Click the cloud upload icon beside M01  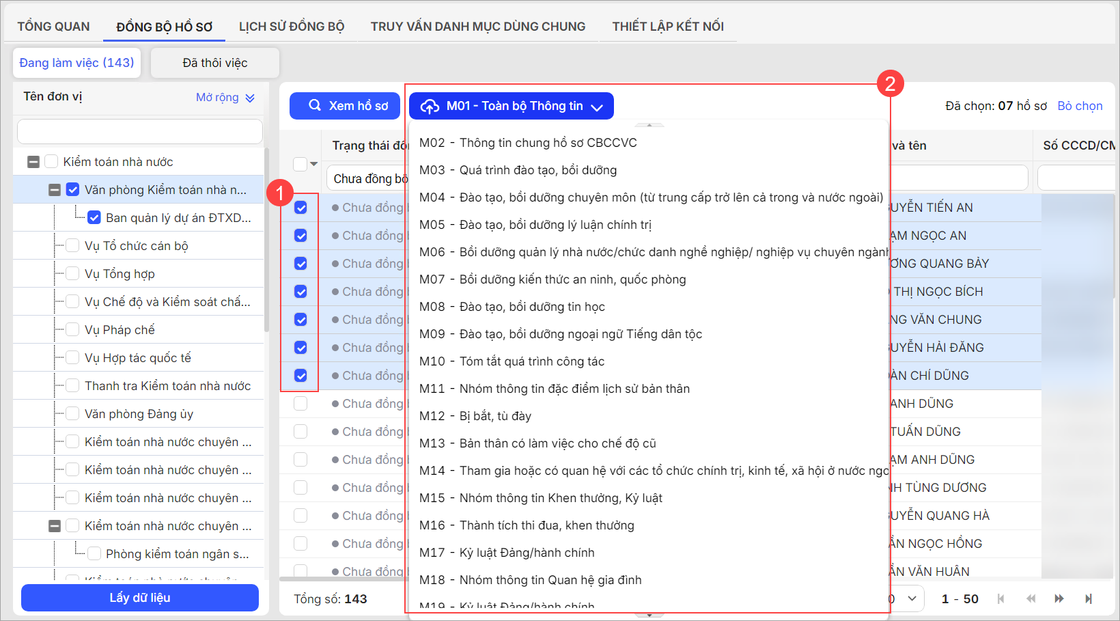(x=430, y=106)
